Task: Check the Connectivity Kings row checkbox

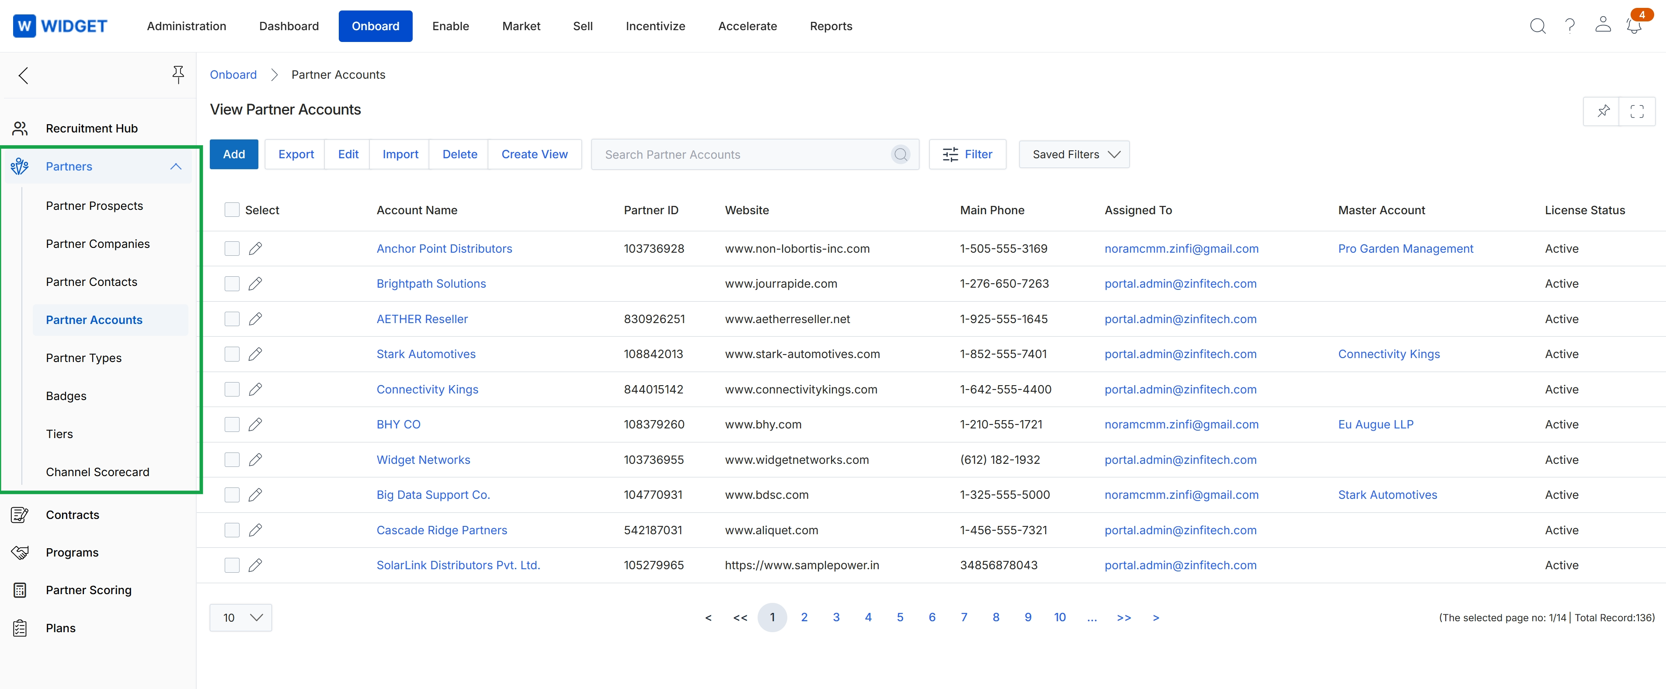Action: tap(232, 390)
